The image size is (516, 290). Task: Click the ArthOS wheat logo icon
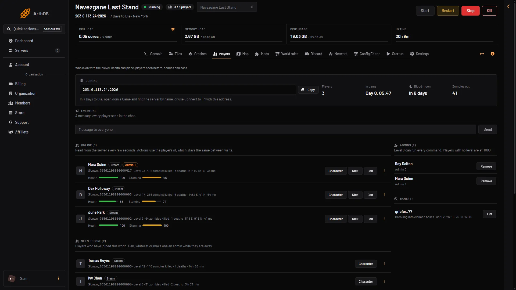[25, 13]
